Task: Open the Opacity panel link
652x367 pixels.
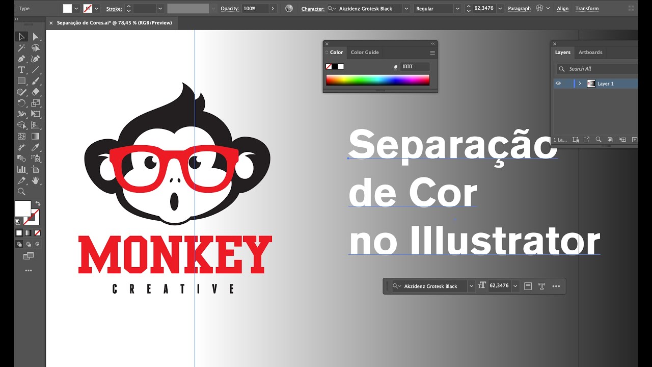Action: [x=229, y=9]
